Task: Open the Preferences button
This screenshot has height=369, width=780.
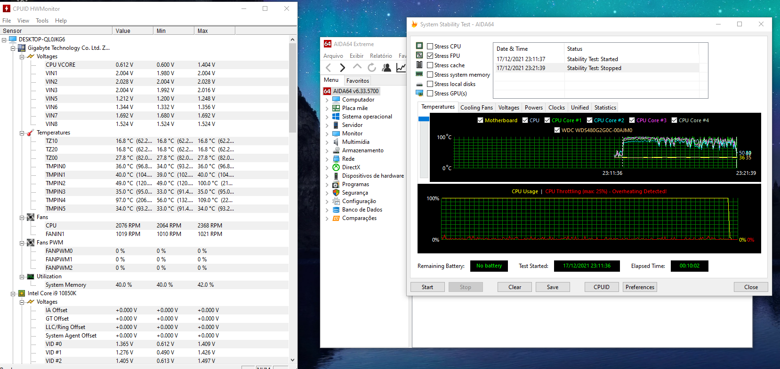Action: click(640, 287)
